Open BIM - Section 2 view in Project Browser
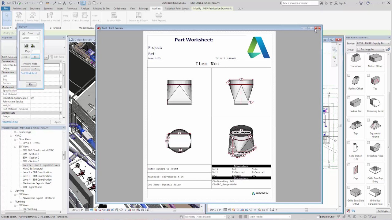The width and height of the screenshot is (392, 220). point(31,158)
